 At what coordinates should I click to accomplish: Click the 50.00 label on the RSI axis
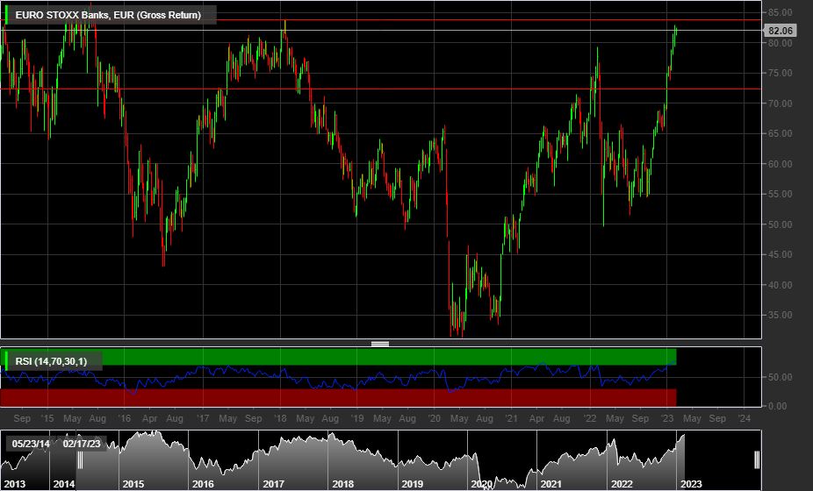tap(780, 377)
